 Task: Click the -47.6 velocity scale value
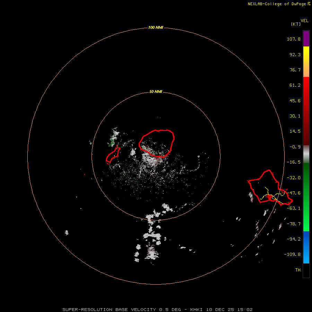coord(294,193)
